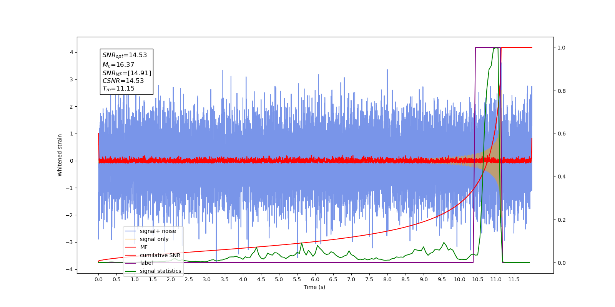Click the 8.0 tick on time axis
This screenshot has width=615, height=307.
387,279
